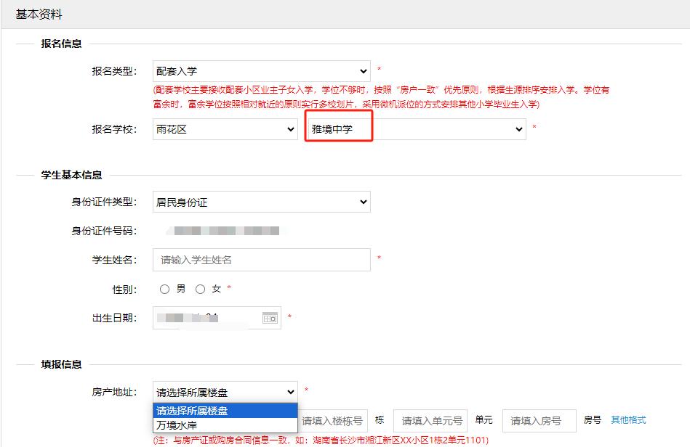Click the 学生基本信息 section heading
The height and width of the screenshot is (447, 690).
(x=71, y=175)
